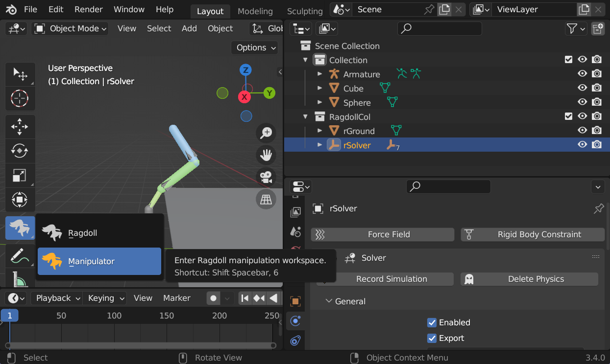Click the Delete Physics button
Viewport: 610px width, 364px height.
point(535,279)
